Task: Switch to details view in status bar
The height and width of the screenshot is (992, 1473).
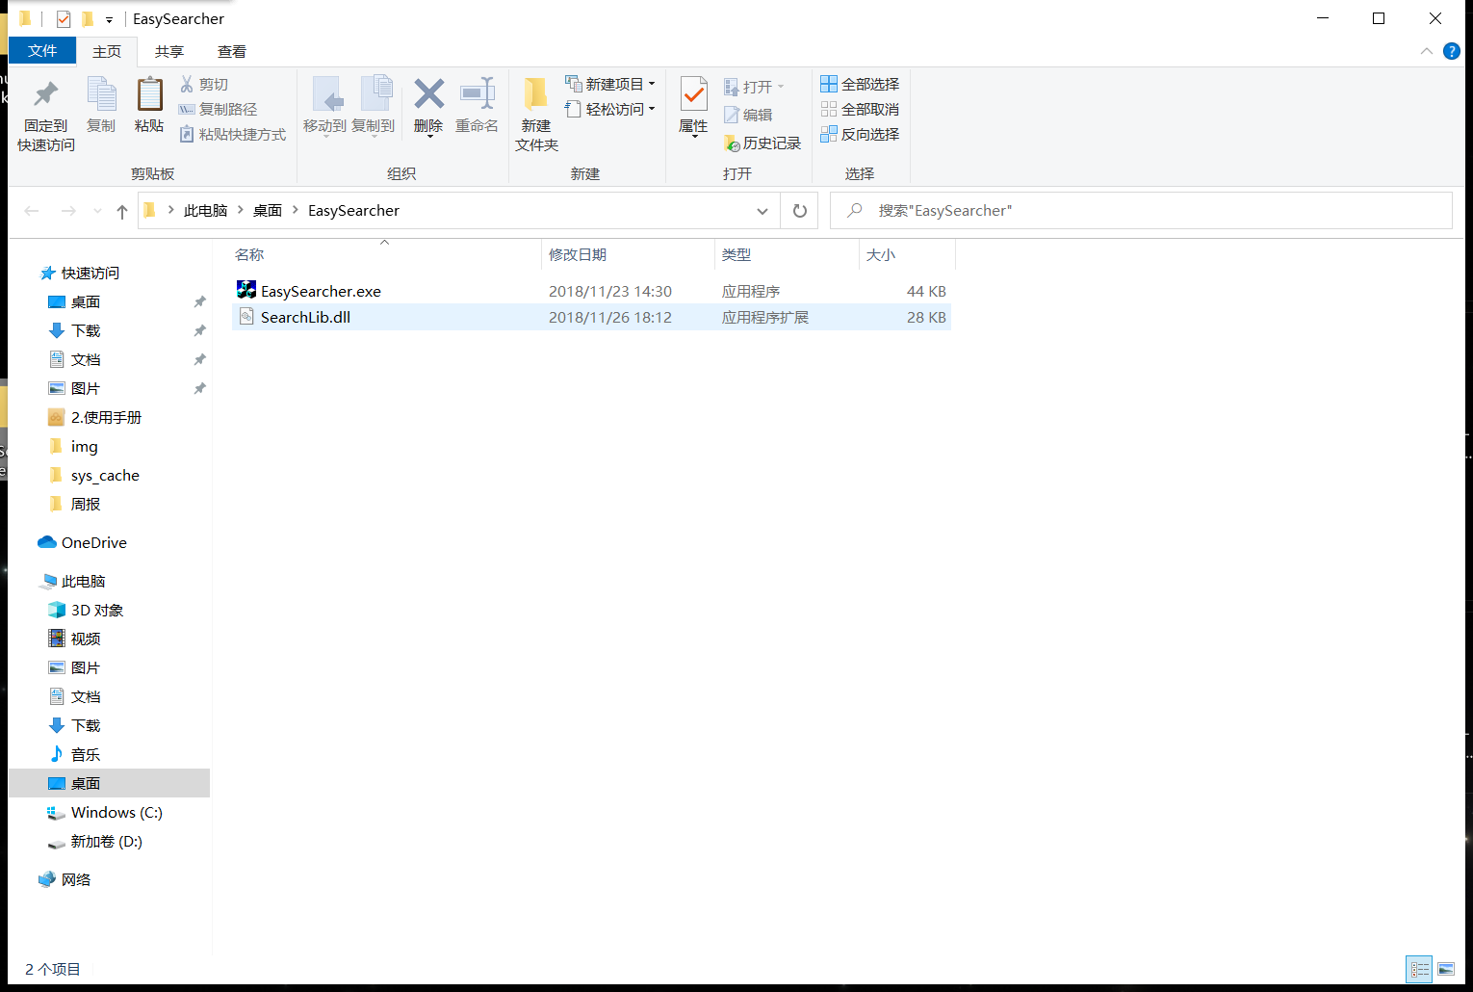Action: coord(1419,969)
